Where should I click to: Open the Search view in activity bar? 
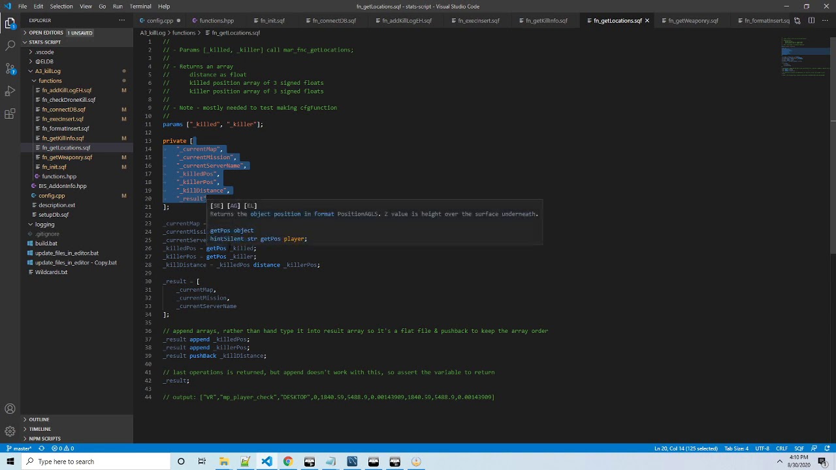10,46
